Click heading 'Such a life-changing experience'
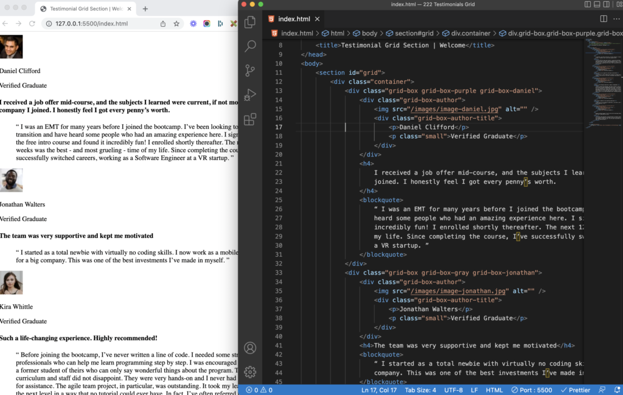 click(x=78, y=338)
